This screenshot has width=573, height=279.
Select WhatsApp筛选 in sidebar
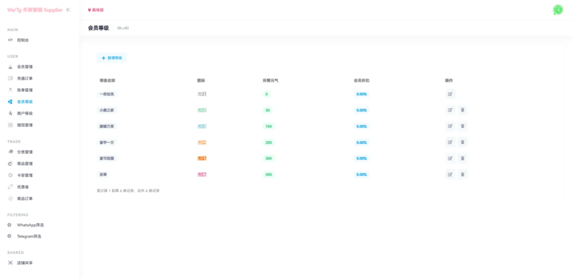[30, 225]
